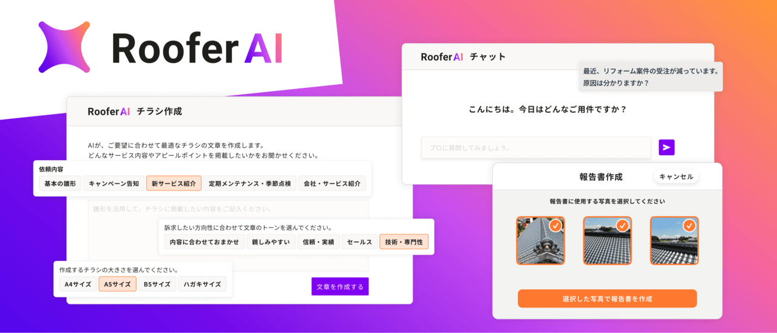The width and height of the screenshot is (777, 333).
Task: Click the Roofer AI star logo
Action: [x=64, y=47]
